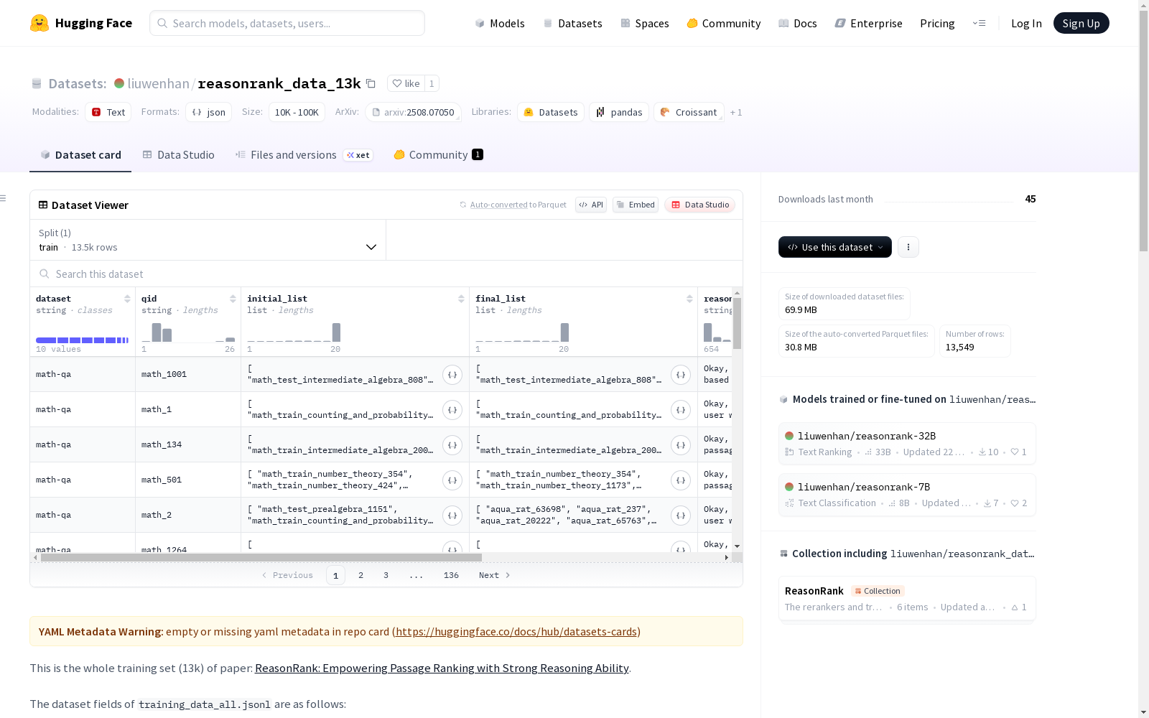Sort by the initial_list column sort icon
Viewport: 1149px width, 718px height.
click(461, 299)
